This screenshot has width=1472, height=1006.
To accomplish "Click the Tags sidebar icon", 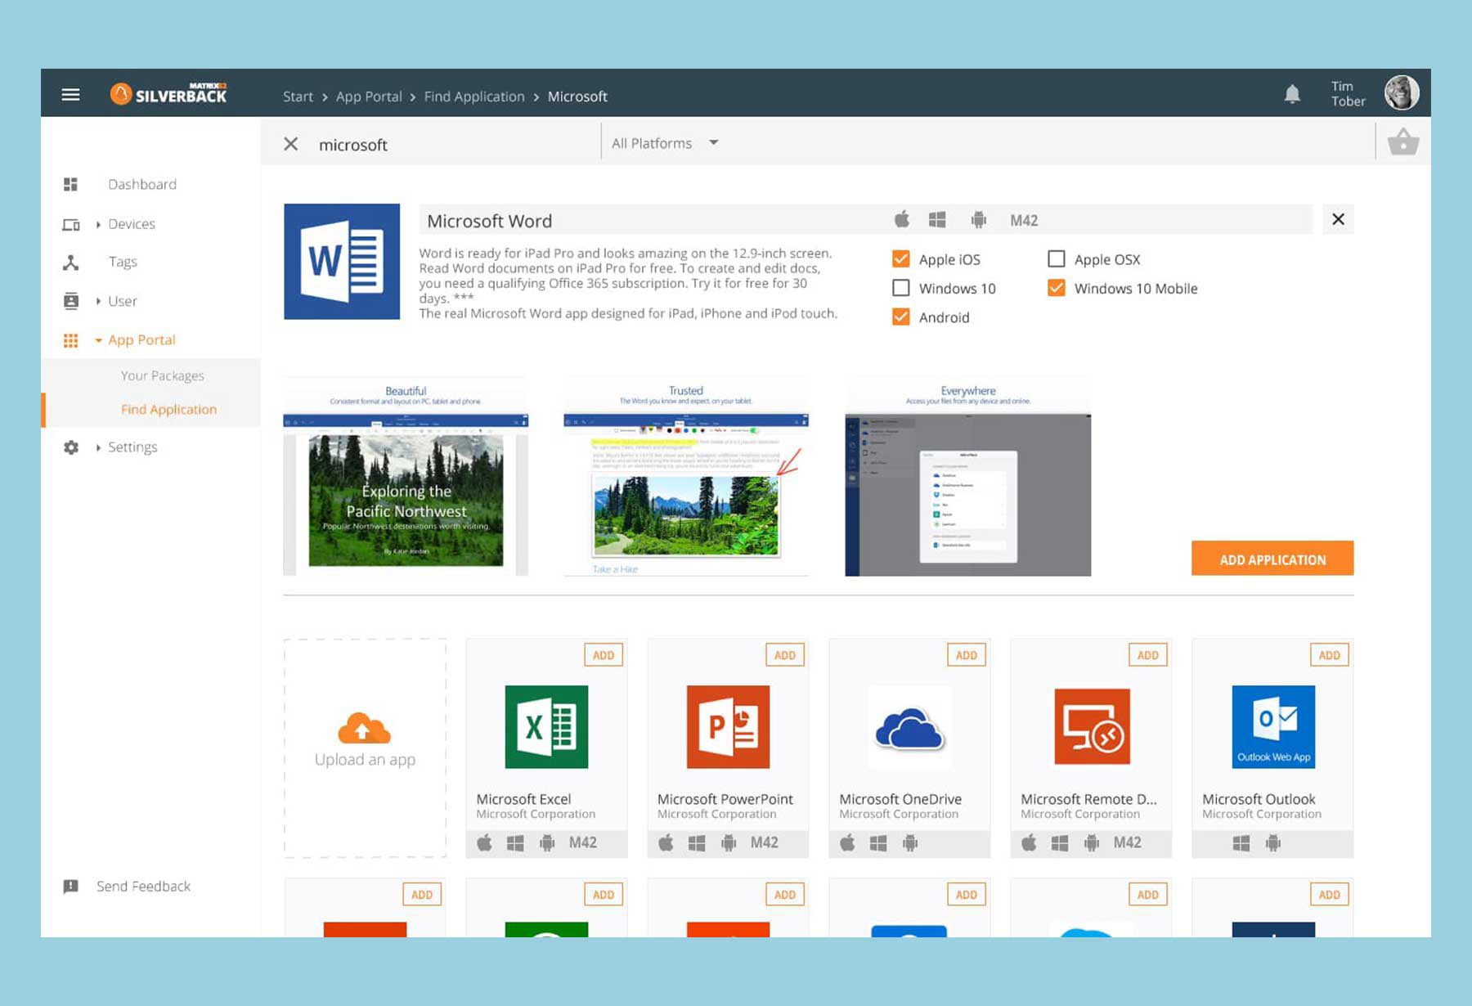I will coord(71,262).
